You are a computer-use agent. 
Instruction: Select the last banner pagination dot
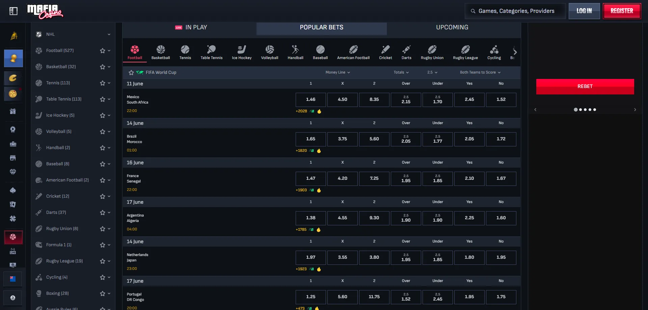(595, 110)
